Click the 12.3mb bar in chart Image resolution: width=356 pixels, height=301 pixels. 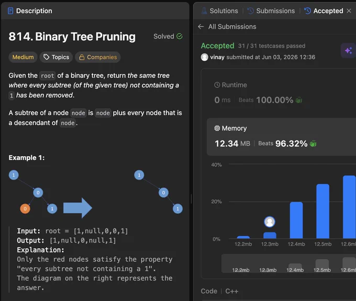pyautogui.click(x=270, y=235)
